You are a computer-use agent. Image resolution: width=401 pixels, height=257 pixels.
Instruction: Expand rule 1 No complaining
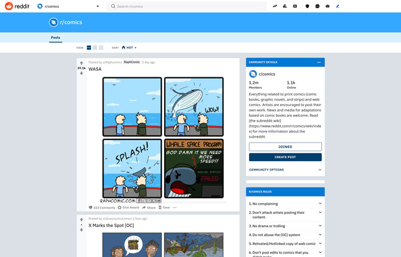(285, 204)
